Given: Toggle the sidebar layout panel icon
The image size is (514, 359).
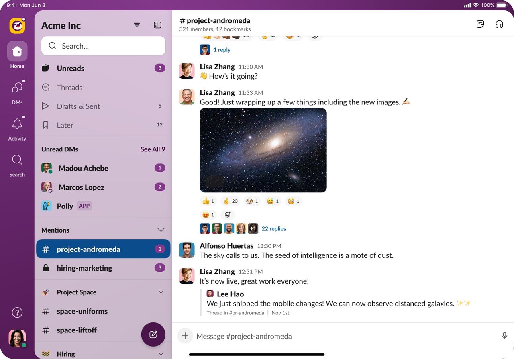Looking at the screenshot, I should click(157, 25).
